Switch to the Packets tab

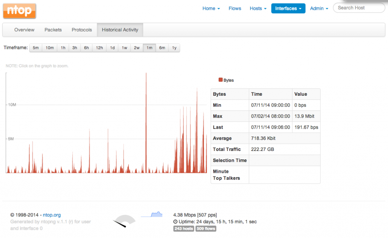point(53,30)
